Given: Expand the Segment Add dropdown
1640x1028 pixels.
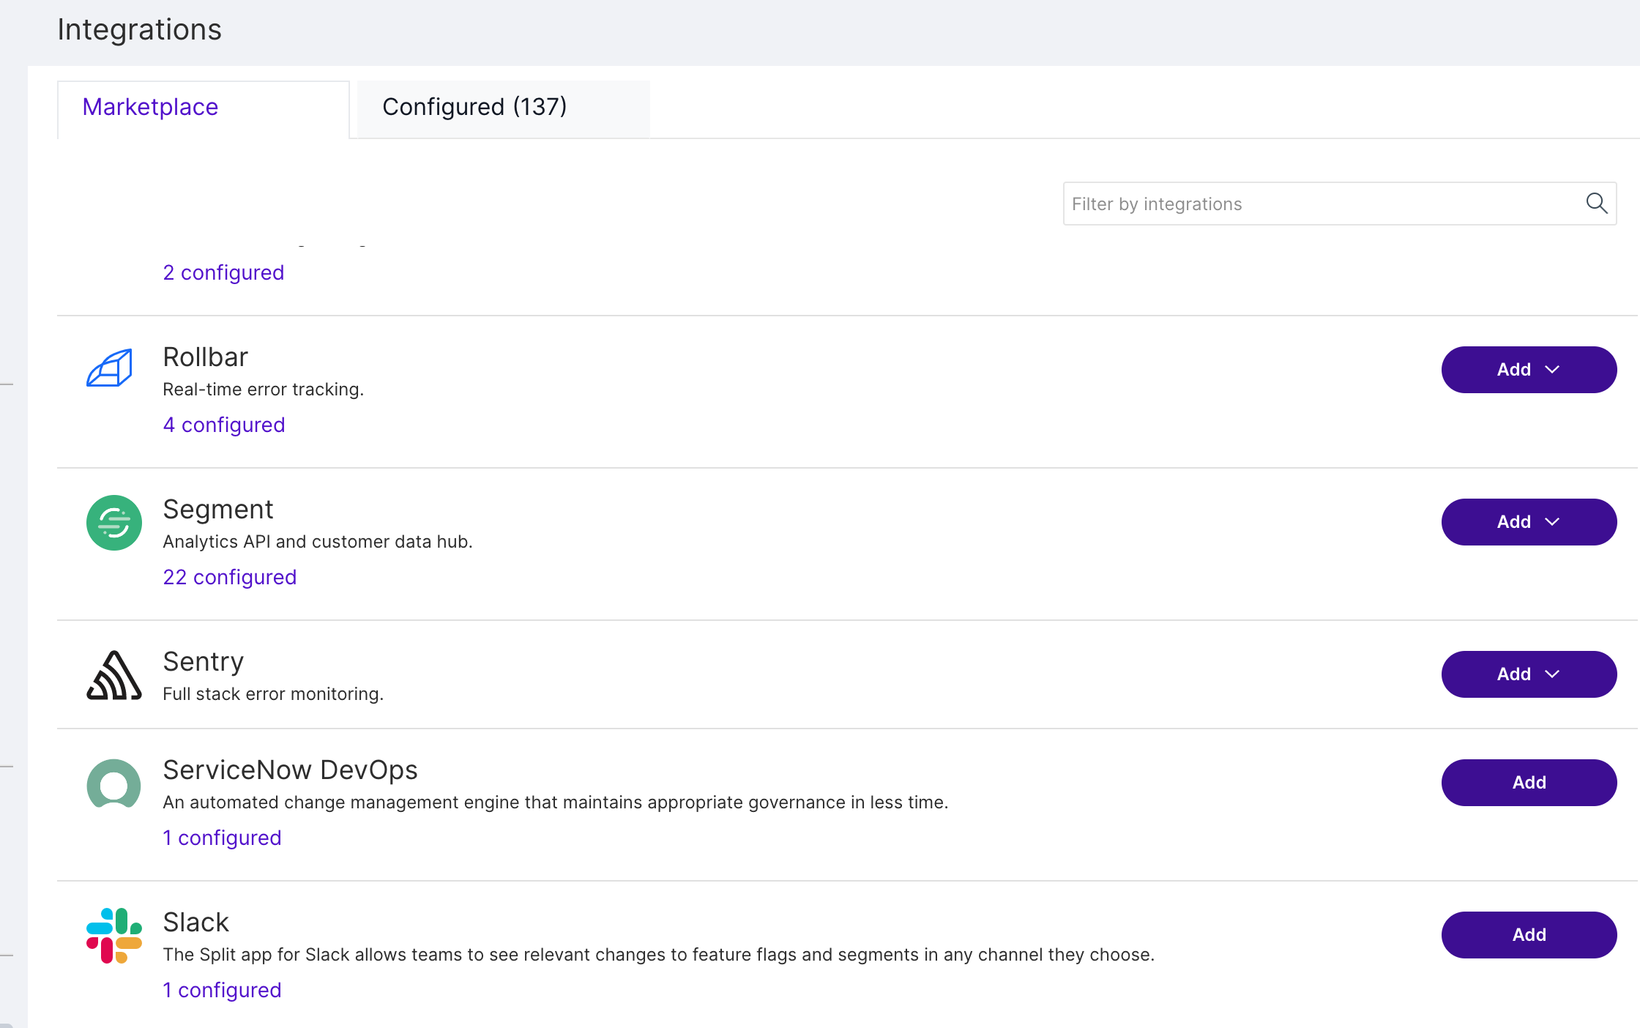Looking at the screenshot, I should [x=1529, y=522].
